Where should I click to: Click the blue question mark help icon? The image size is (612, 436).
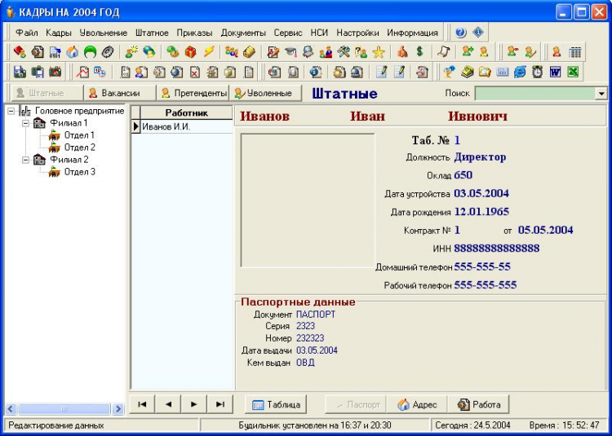(x=460, y=33)
